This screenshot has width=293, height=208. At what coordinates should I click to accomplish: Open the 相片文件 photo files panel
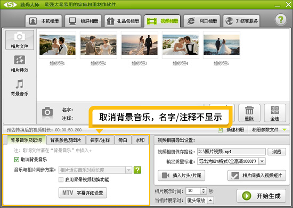click(20, 40)
